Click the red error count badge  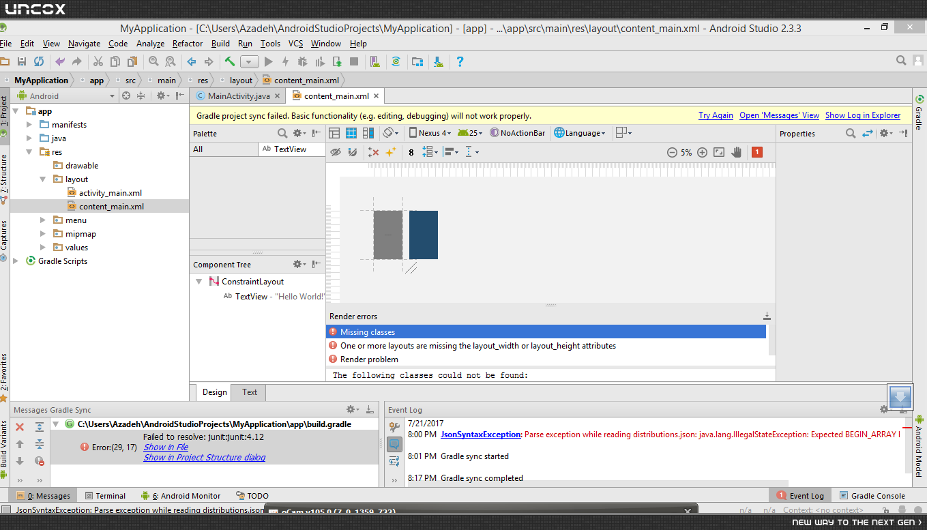[756, 152]
